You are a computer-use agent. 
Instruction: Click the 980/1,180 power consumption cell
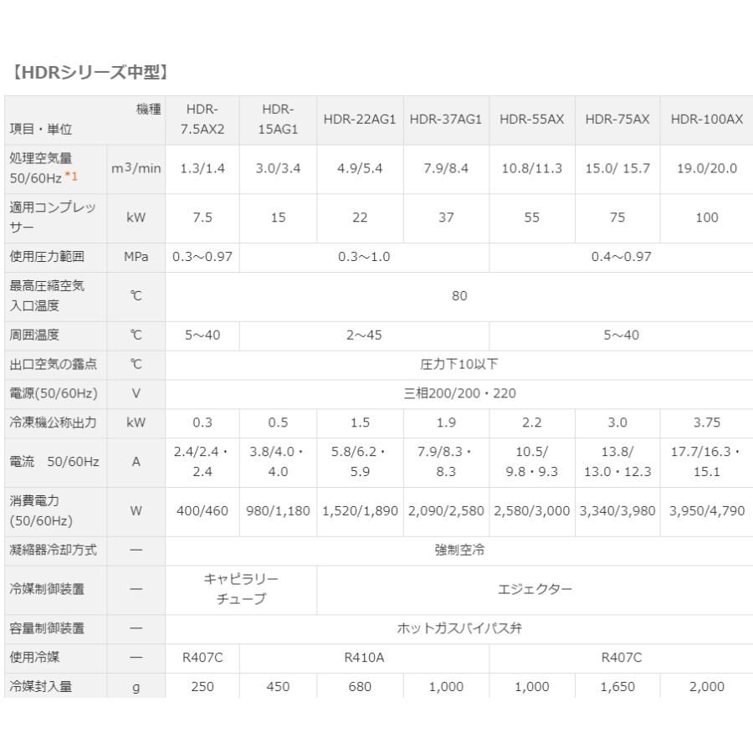[278, 511]
